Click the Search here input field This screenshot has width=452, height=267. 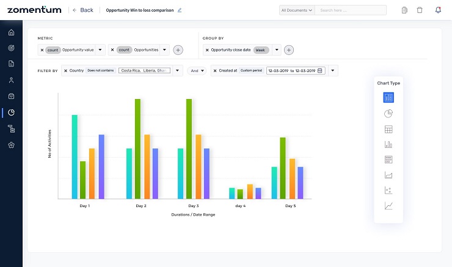352,10
